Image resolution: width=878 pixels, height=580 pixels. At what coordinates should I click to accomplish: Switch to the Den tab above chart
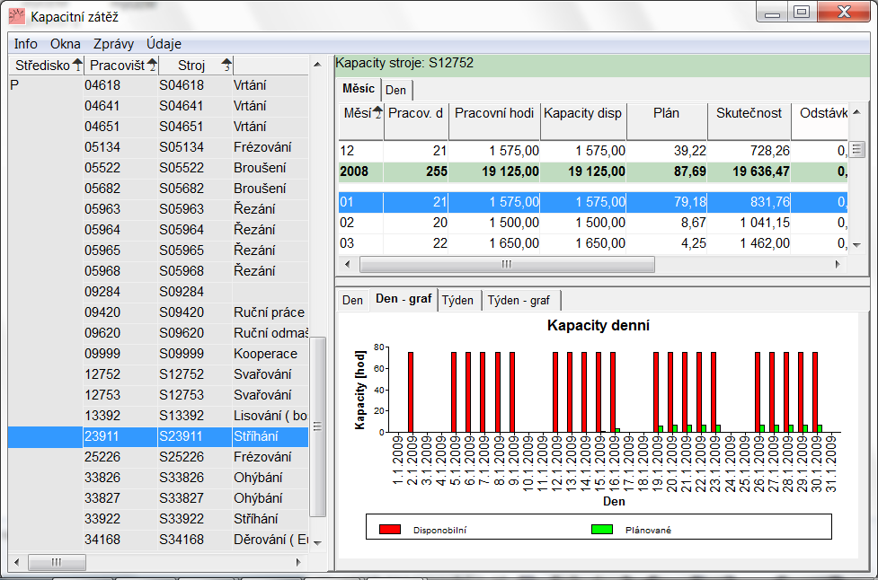click(353, 301)
